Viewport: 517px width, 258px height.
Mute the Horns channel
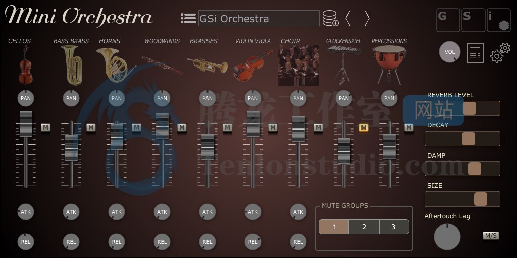136,127
